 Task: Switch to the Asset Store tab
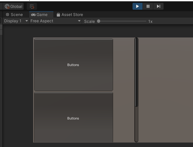pyautogui.click(x=70, y=15)
